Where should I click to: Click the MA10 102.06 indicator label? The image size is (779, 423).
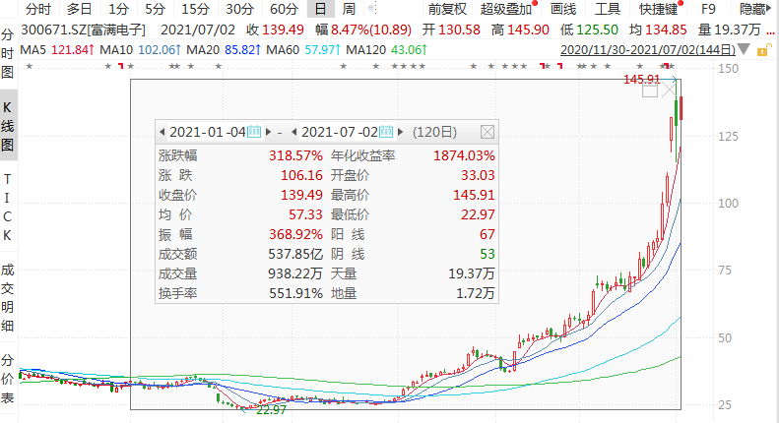tap(141, 50)
